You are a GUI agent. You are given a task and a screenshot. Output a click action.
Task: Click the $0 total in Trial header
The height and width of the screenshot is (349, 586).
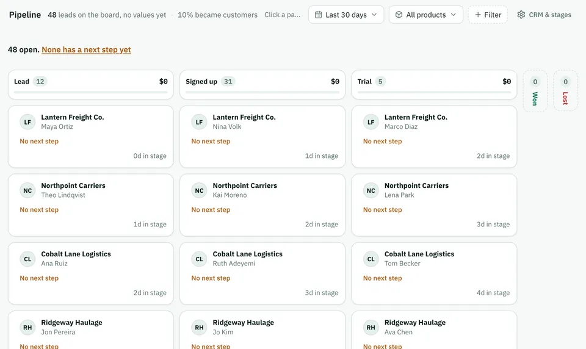tap(507, 82)
